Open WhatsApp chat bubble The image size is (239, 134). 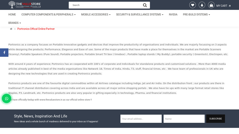[x=7, y=99]
